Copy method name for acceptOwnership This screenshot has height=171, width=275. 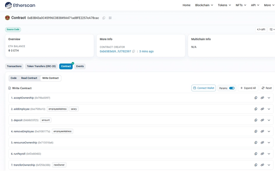[256, 98]
